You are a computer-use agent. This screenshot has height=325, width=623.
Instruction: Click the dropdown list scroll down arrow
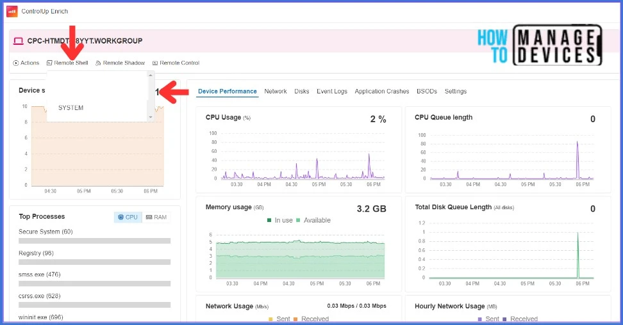pos(150,117)
